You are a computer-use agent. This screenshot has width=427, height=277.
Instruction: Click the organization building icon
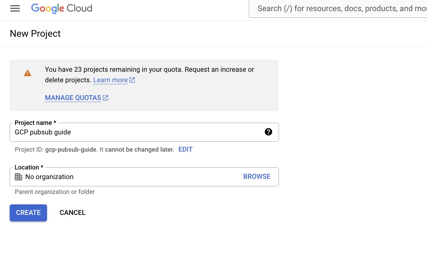coord(18,177)
